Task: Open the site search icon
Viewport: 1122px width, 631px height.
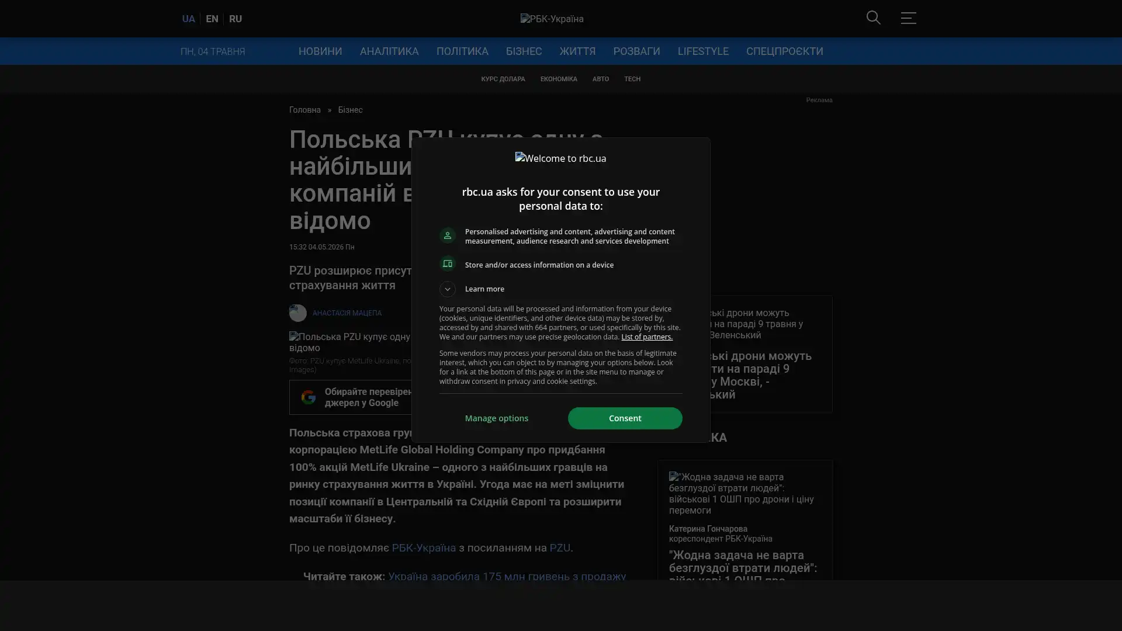Action: pos(873,18)
